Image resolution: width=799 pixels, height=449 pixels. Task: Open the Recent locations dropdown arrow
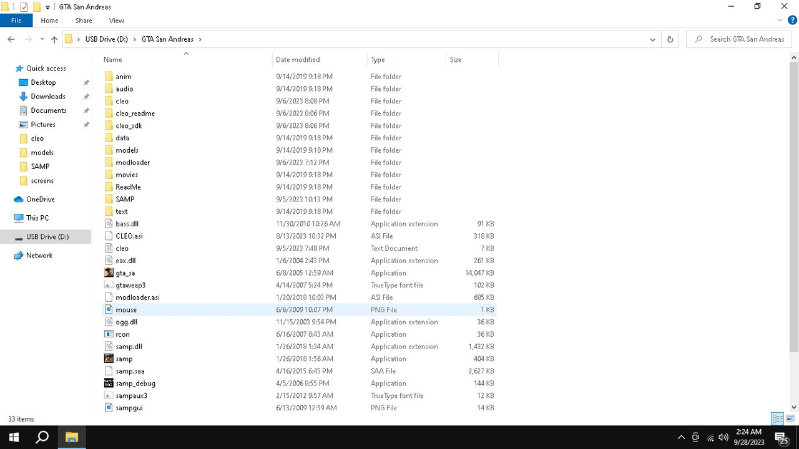coord(42,39)
